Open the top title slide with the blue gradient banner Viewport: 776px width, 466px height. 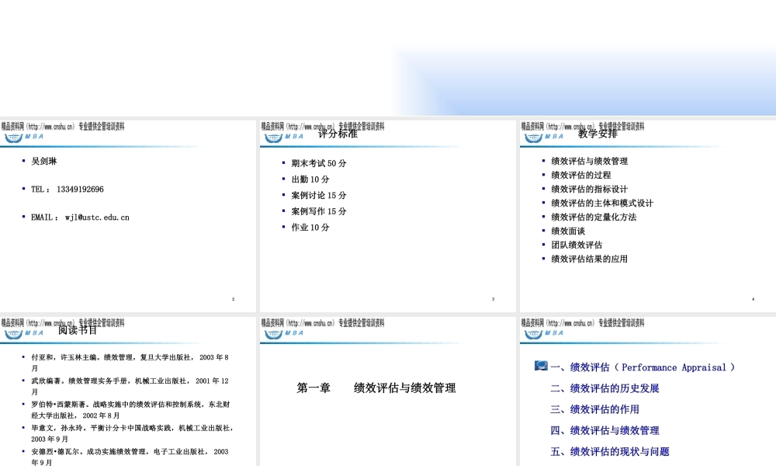coord(388,58)
